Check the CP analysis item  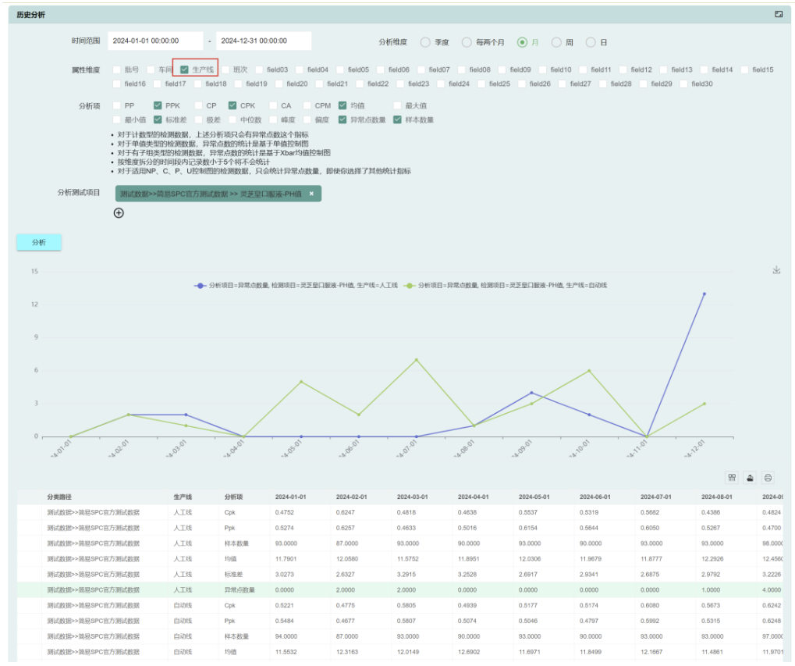pyautogui.click(x=198, y=105)
